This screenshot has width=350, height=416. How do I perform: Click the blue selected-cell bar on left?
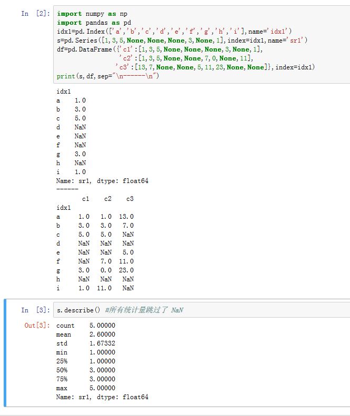tap(5, 352)
